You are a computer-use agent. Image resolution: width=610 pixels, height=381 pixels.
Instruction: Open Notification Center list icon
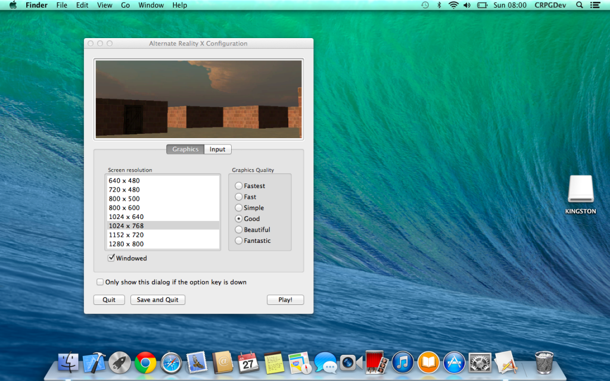point(595,5)
